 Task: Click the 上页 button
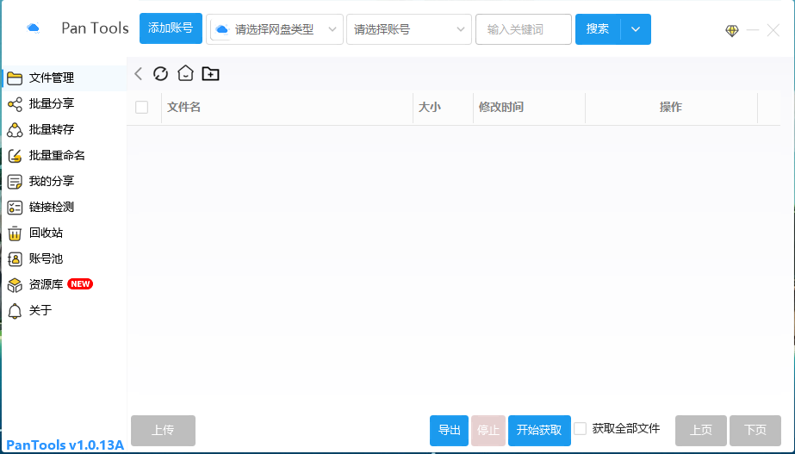tap(701, 431)
